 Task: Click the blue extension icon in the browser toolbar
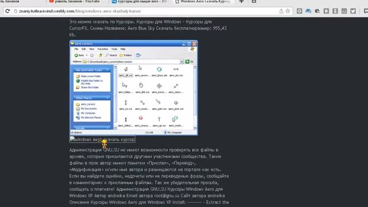pyautogui.click(x=308, y=11)
